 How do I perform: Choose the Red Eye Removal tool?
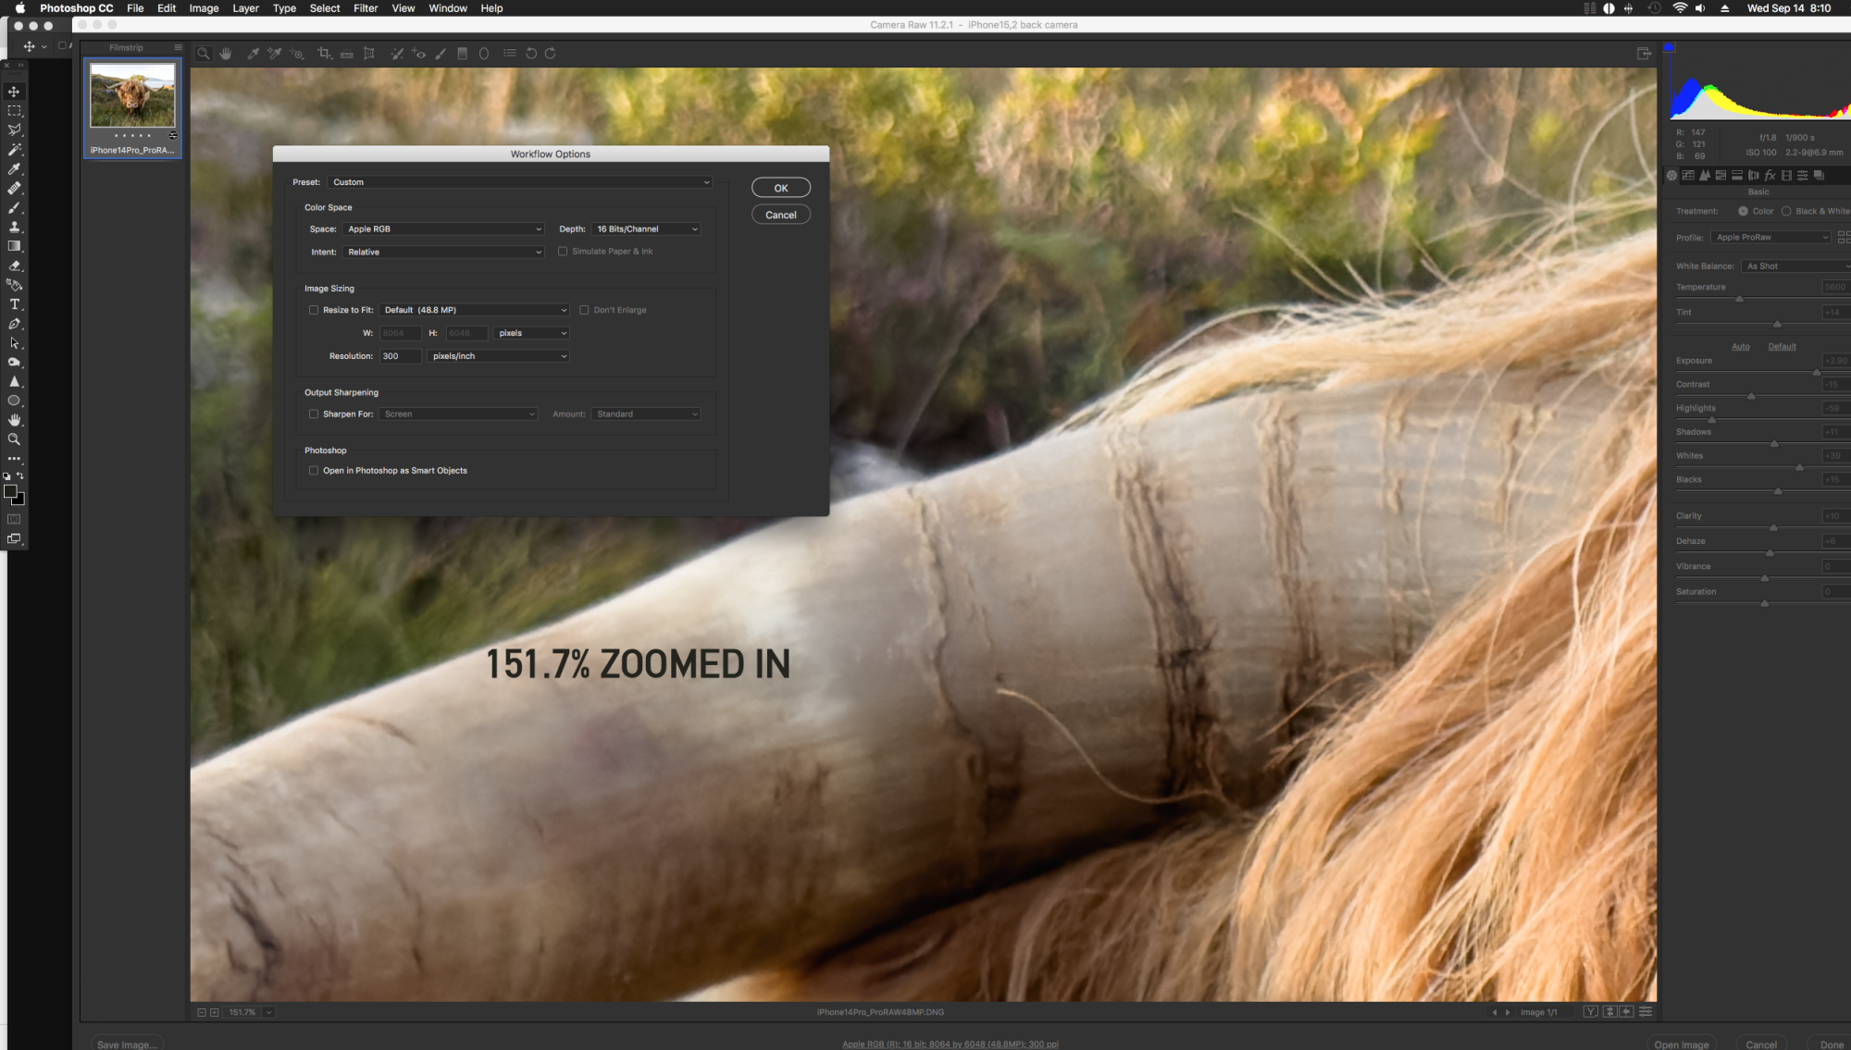pyautogui.click(x=418, y=54)
